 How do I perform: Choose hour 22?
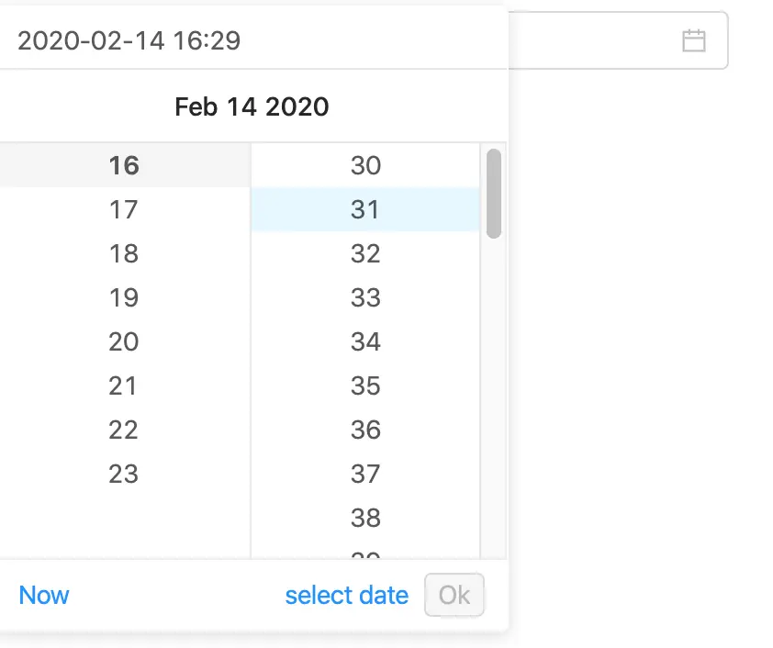coord(123,430)
